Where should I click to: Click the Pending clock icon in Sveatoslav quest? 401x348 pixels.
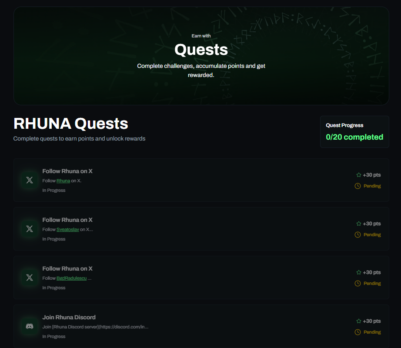pos(358,235)
